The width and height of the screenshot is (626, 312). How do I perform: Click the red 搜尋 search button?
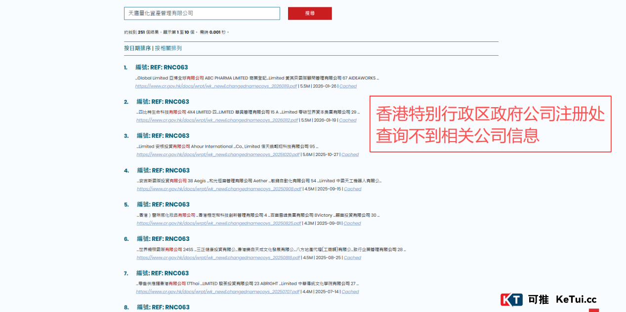click(310, 13)
